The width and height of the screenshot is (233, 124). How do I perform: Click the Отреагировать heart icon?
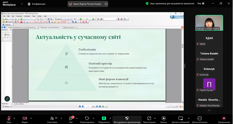pyautogui.click(x=87, y=118)
